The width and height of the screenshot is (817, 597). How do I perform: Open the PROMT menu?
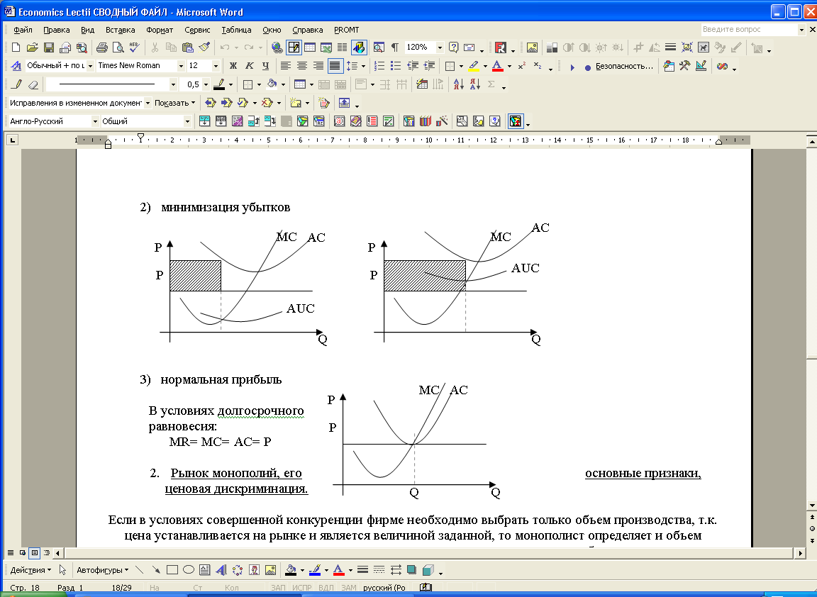tap(347, 30)
